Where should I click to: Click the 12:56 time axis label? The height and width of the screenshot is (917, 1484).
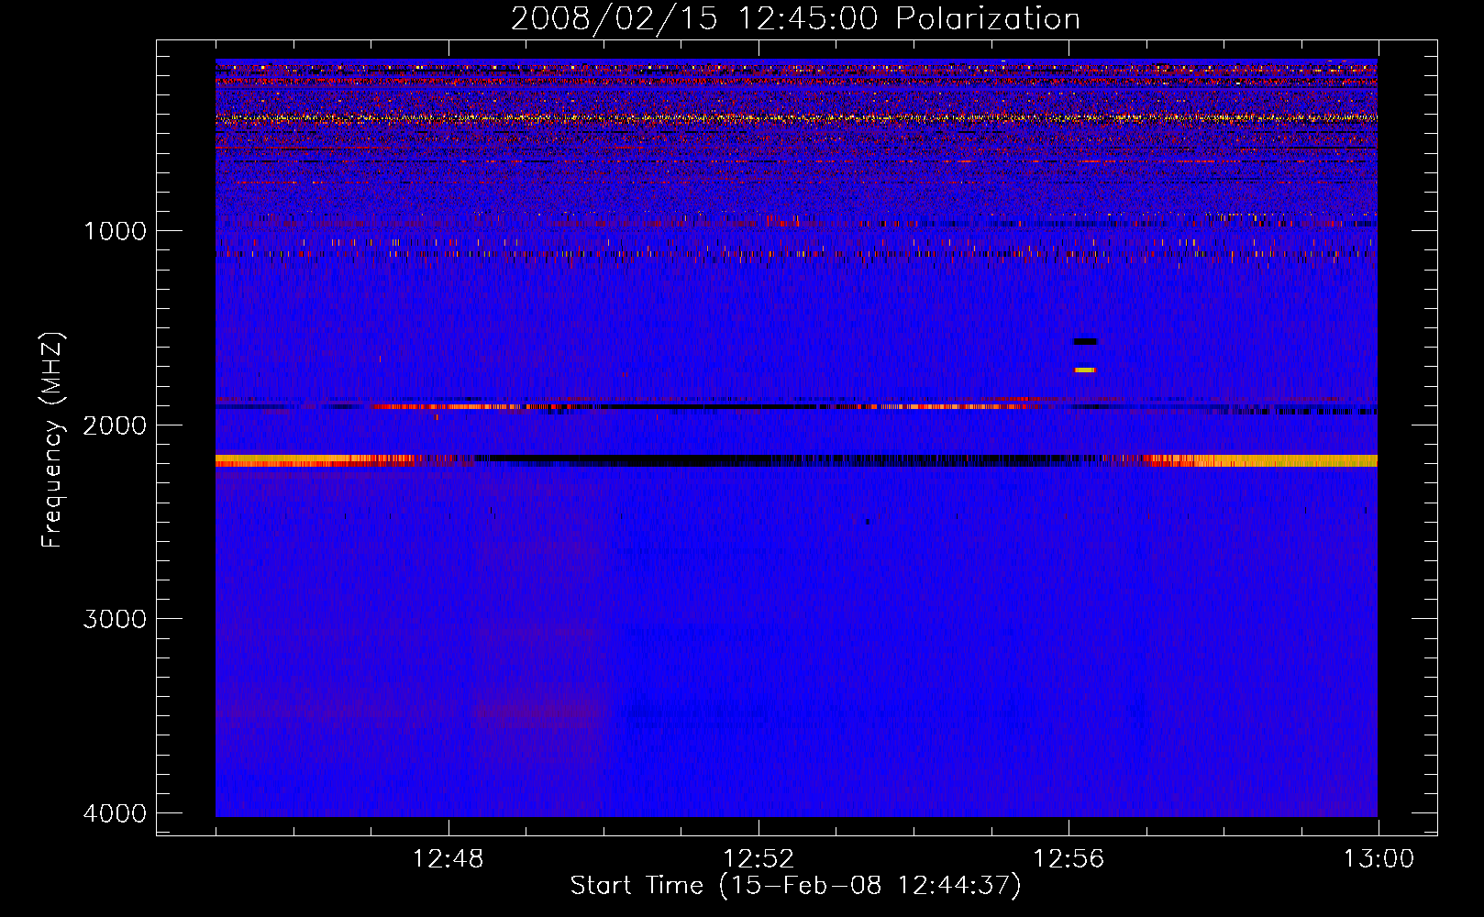(x=1069, y=859)
